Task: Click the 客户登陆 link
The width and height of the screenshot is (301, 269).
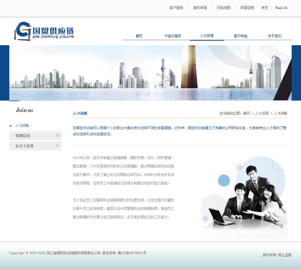Action: 176,8
